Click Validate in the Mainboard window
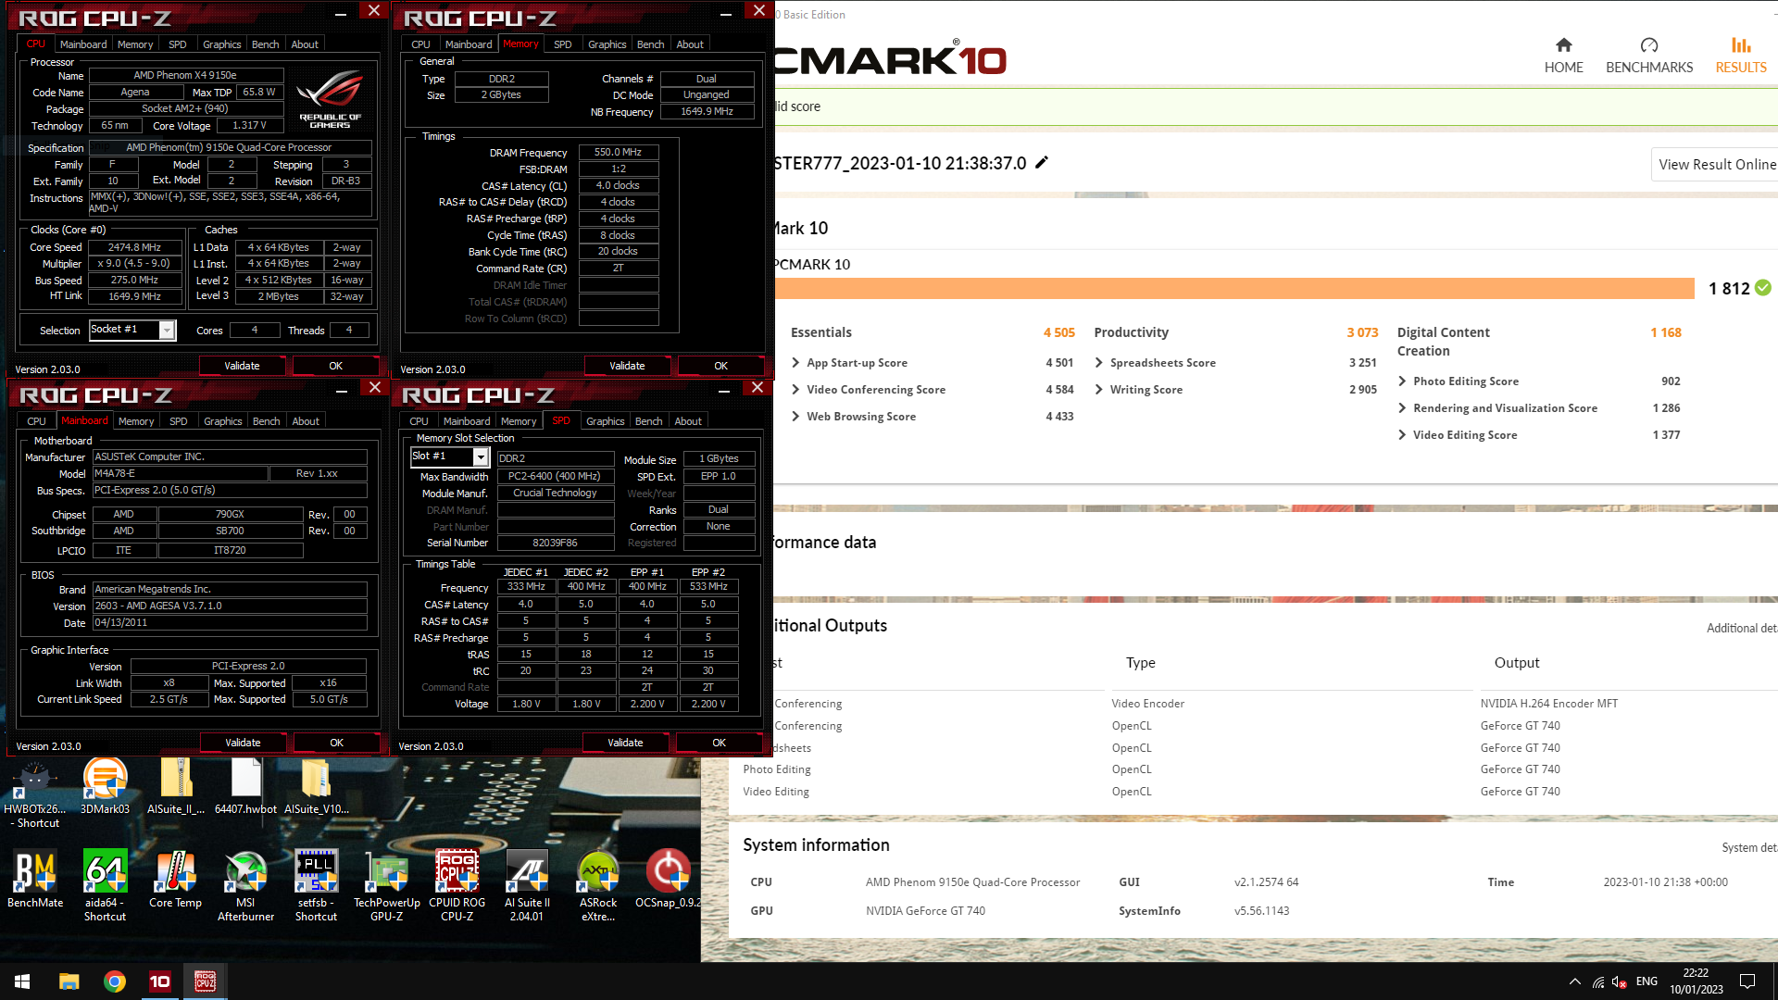This screenshot has width=1778, height=1000. (243, 743)
